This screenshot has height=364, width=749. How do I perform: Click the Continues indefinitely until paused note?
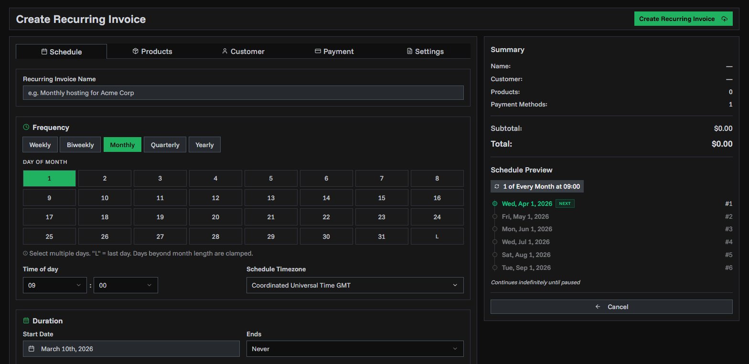[x=535, y=282]
